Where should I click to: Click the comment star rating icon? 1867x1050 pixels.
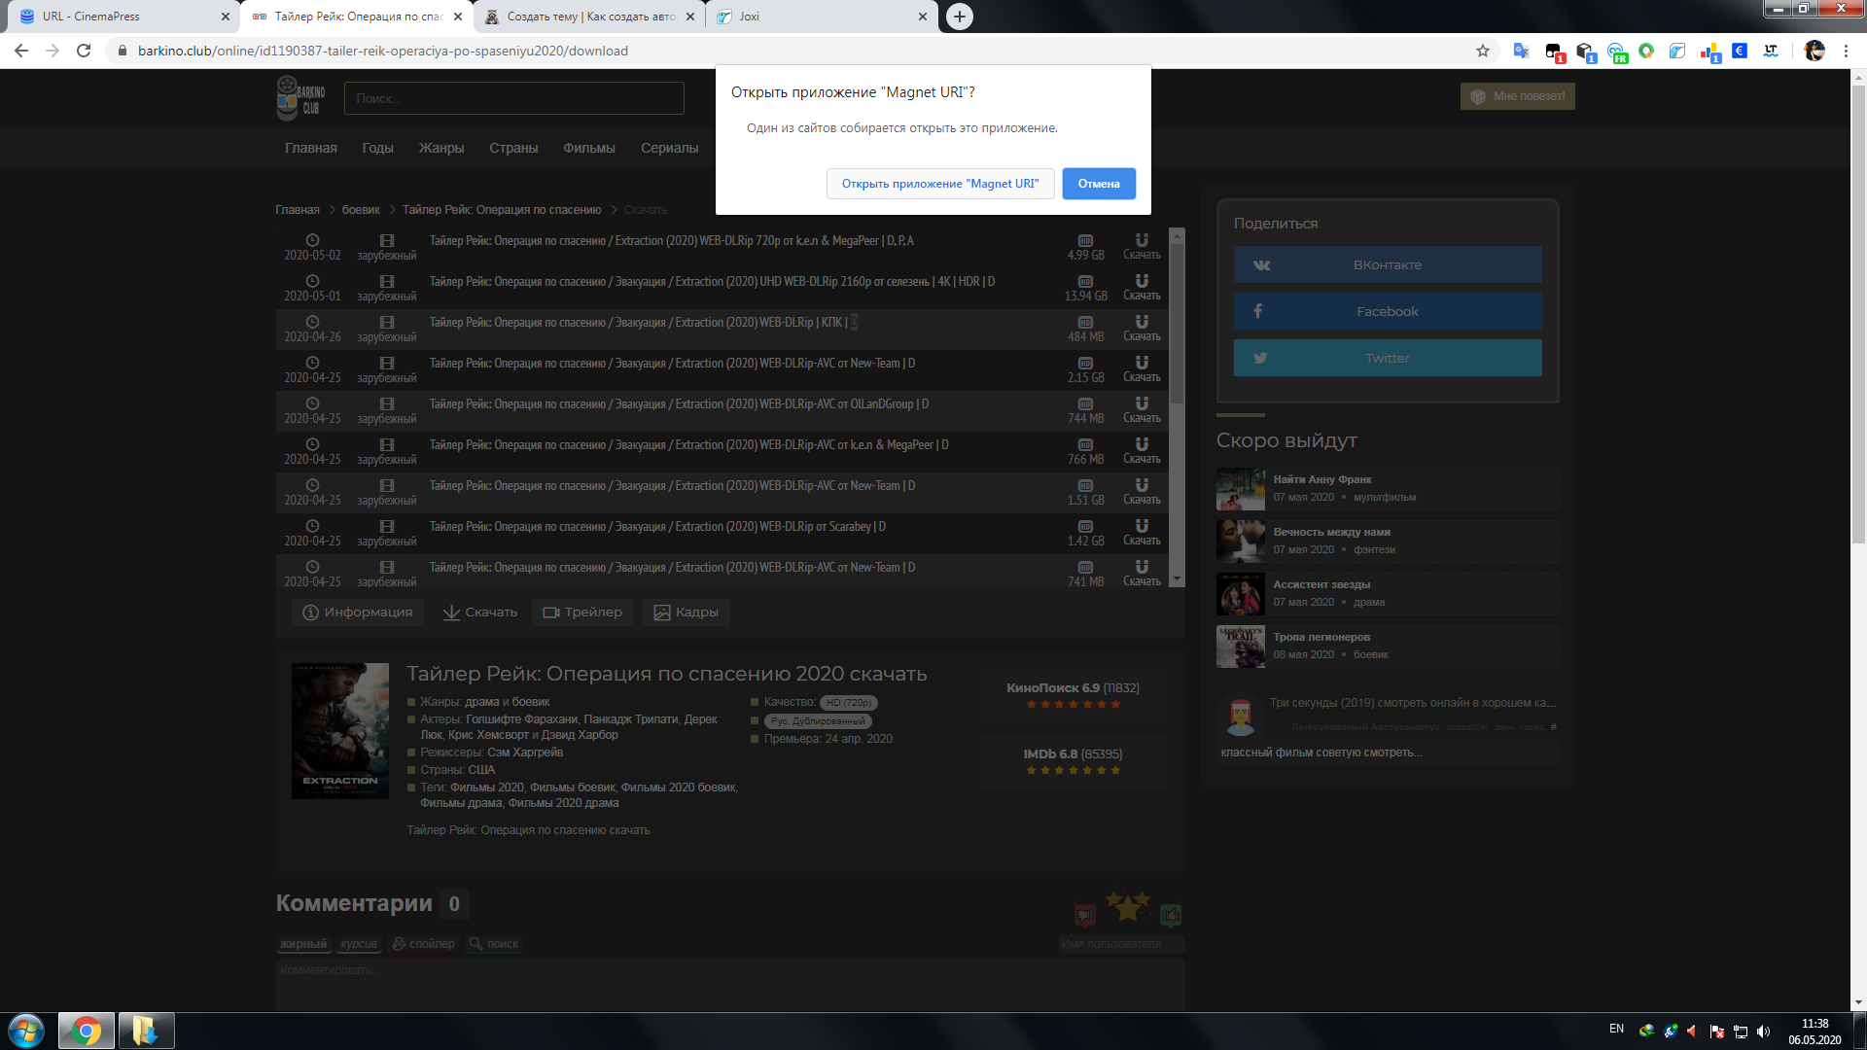[1128, 906]
